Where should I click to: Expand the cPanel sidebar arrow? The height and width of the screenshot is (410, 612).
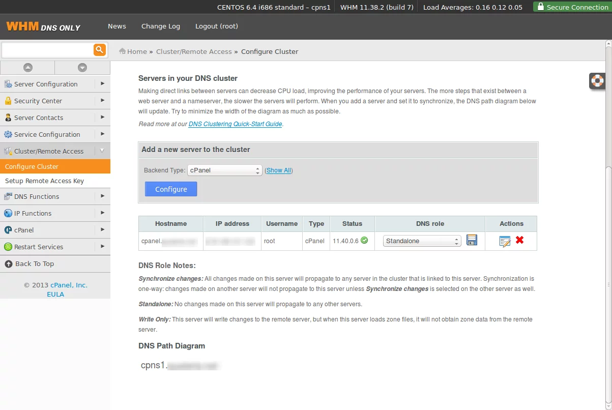point(102,229)
